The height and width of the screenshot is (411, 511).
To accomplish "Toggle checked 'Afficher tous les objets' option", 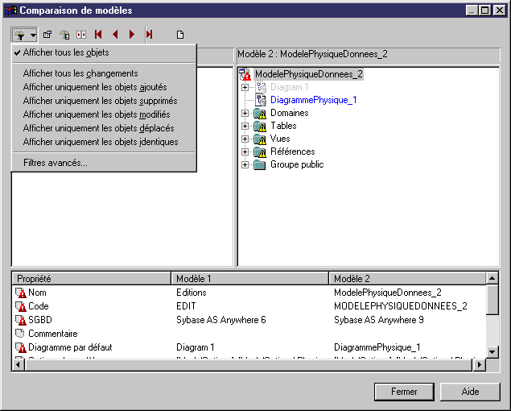I will point(66,52).
